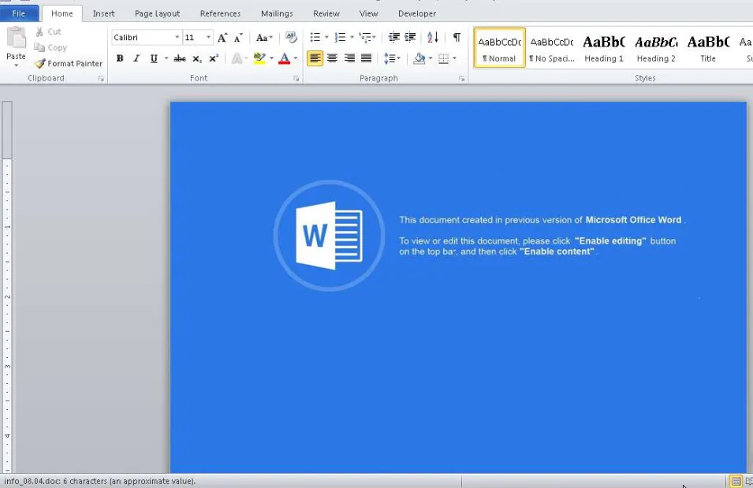
Task: Toggle Align Text Left
Action: tap(315, 58)
